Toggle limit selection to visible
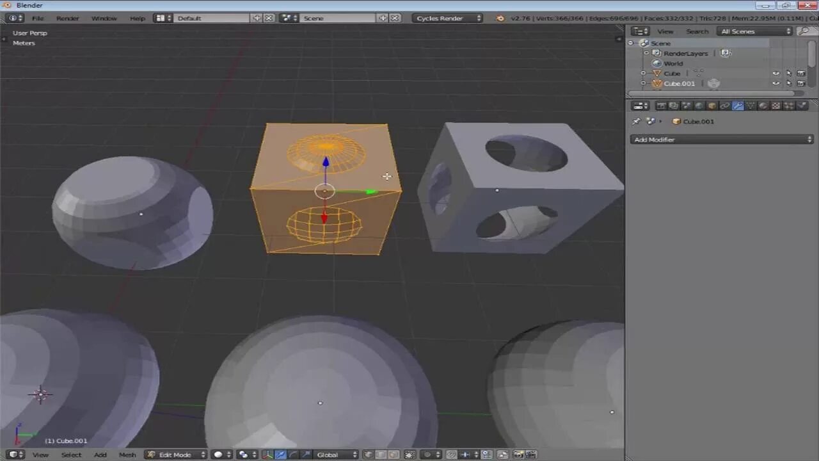Screen dimensions: 819x461 (410, 455)
